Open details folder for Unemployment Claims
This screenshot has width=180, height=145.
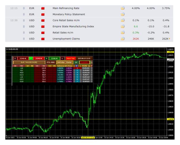click(123, 39)
